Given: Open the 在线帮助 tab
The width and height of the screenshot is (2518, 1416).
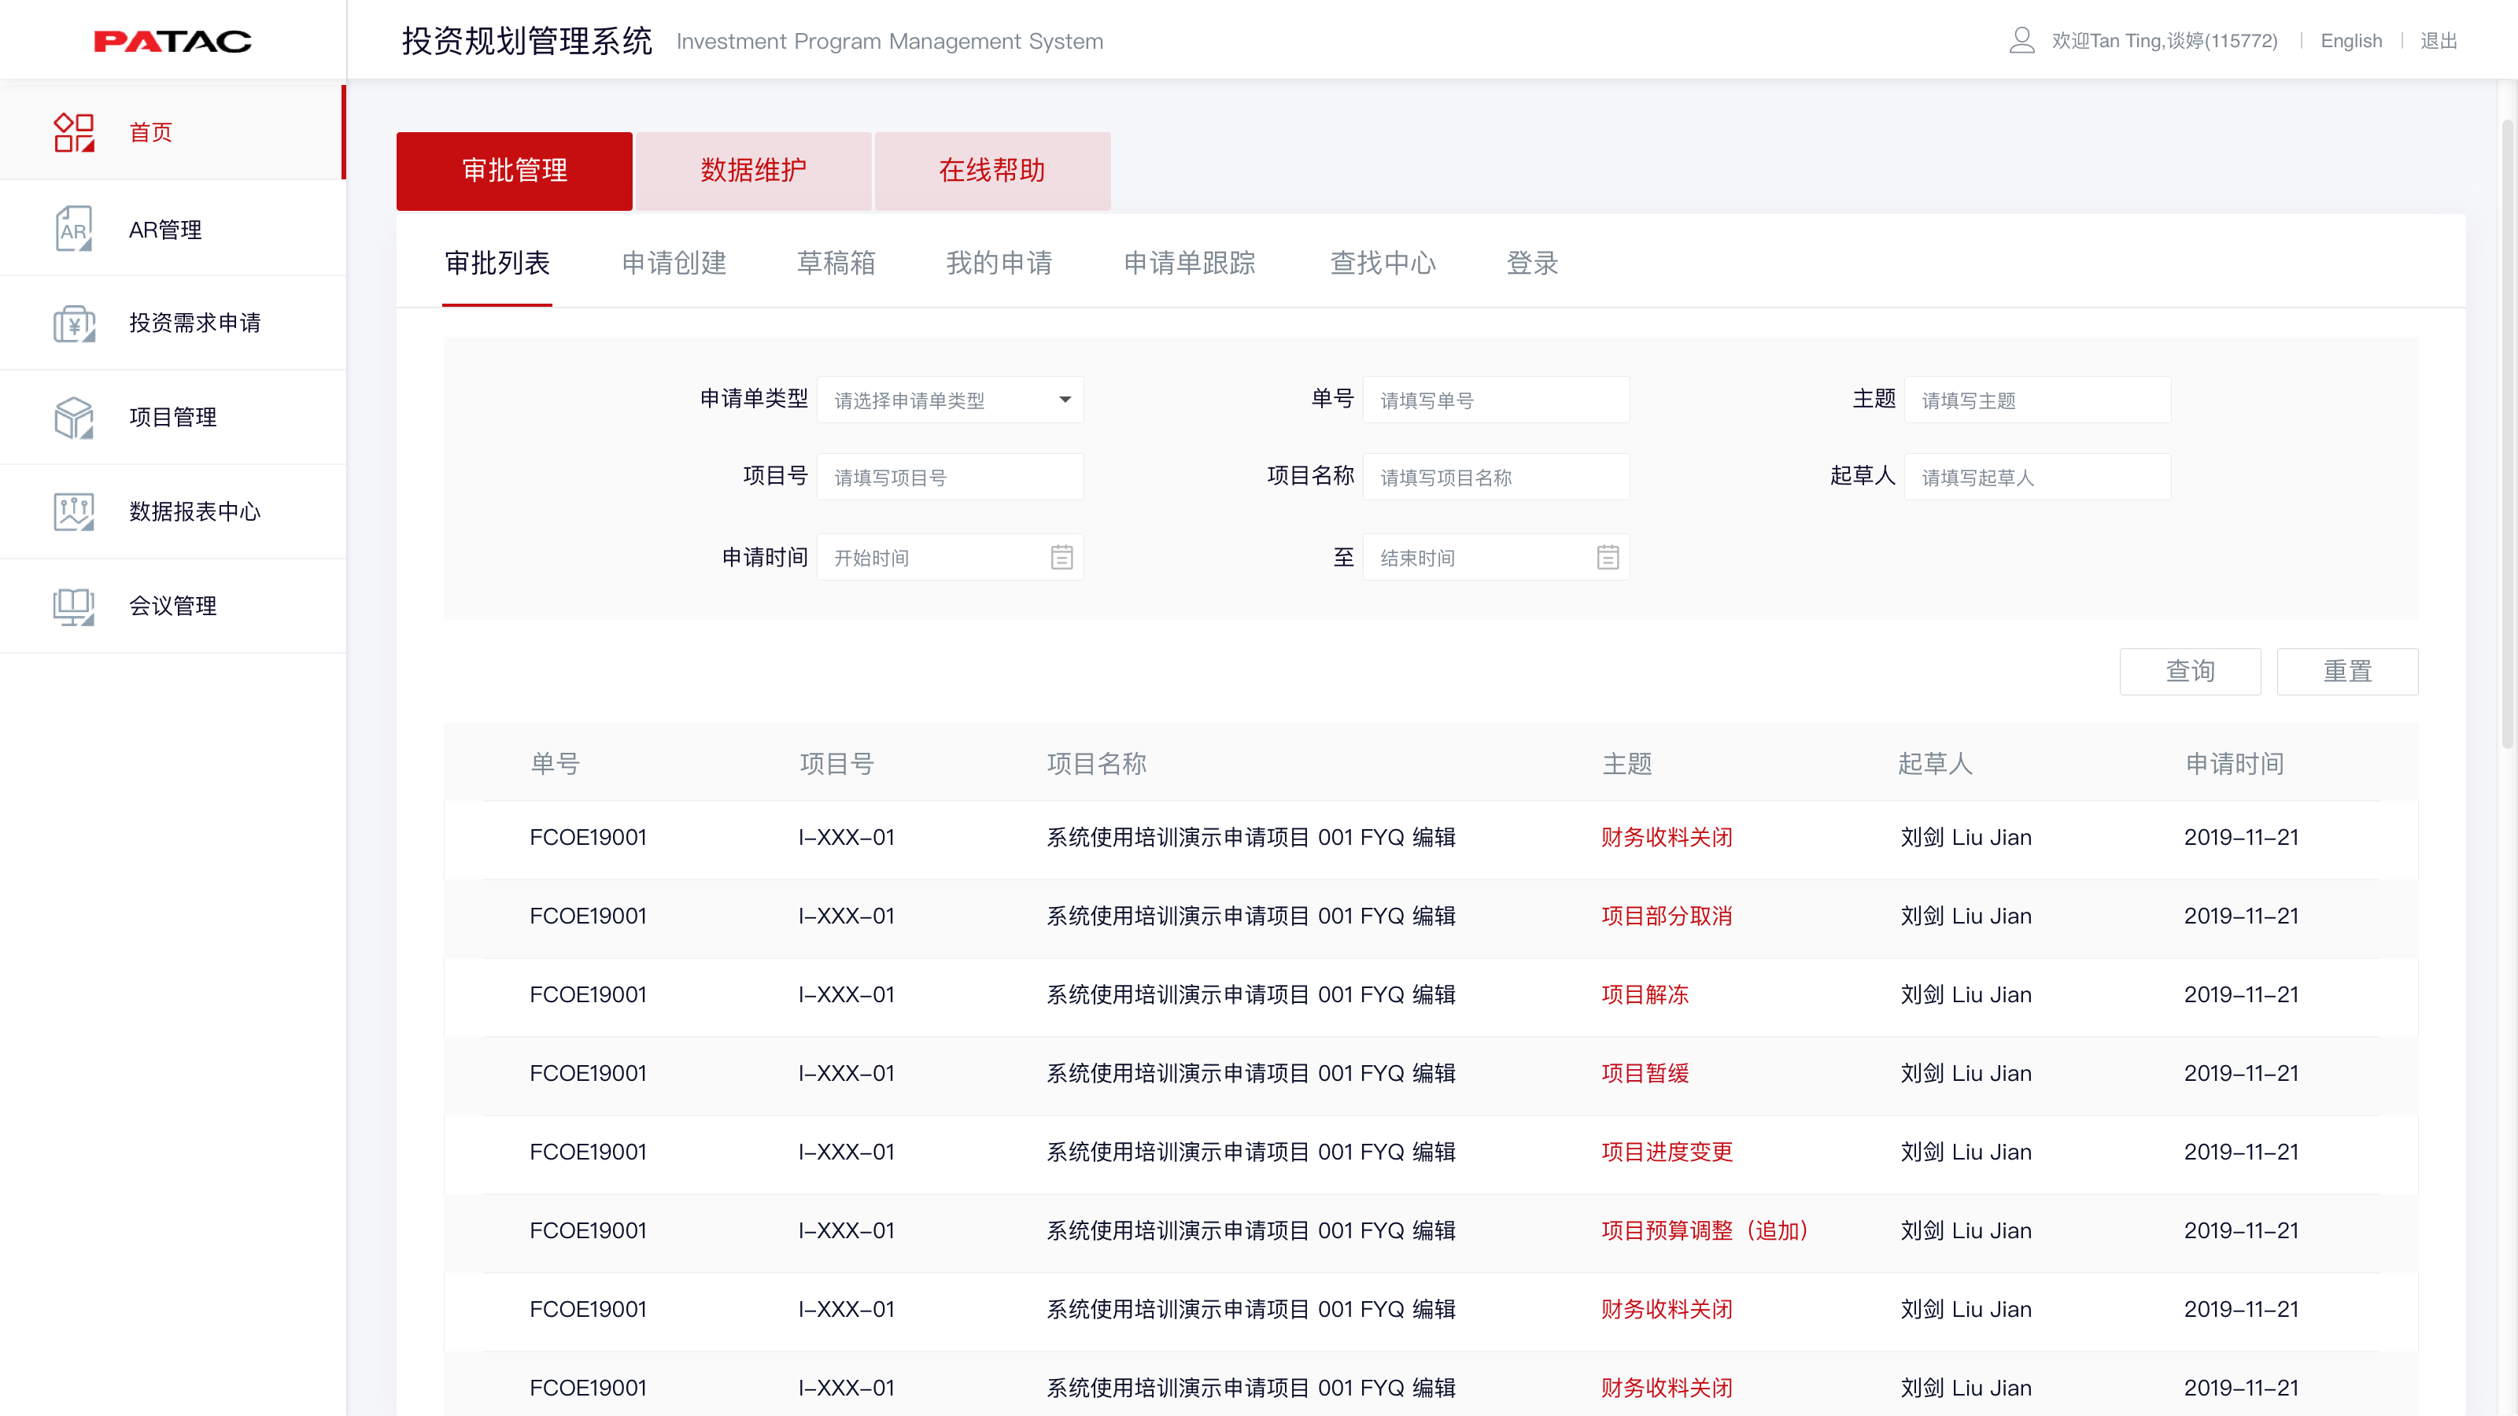Looking at the screenshot, I should [991, 170].
